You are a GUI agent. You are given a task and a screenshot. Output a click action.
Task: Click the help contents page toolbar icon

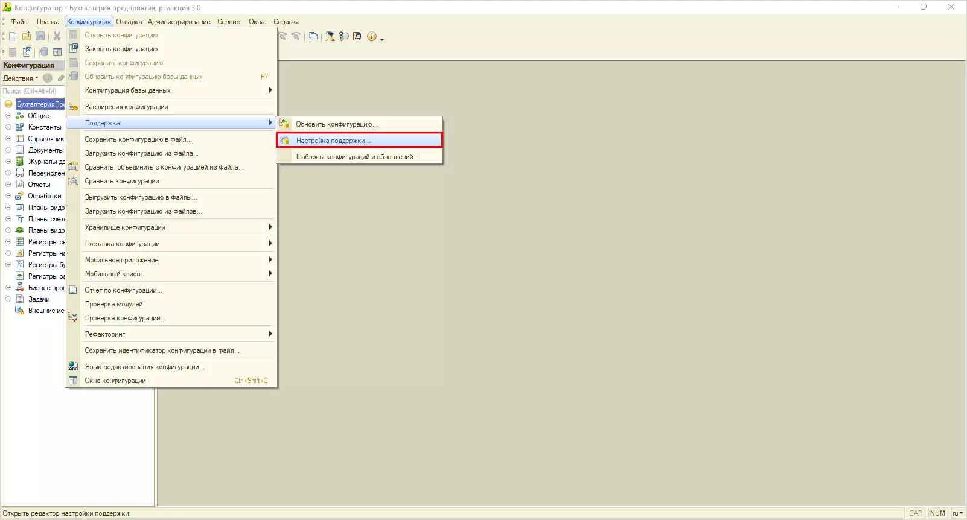coord(357,36)
